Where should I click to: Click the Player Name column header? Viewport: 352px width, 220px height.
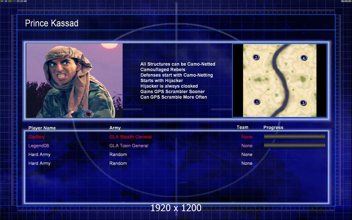pyautogui.click(x=42, y=128)
